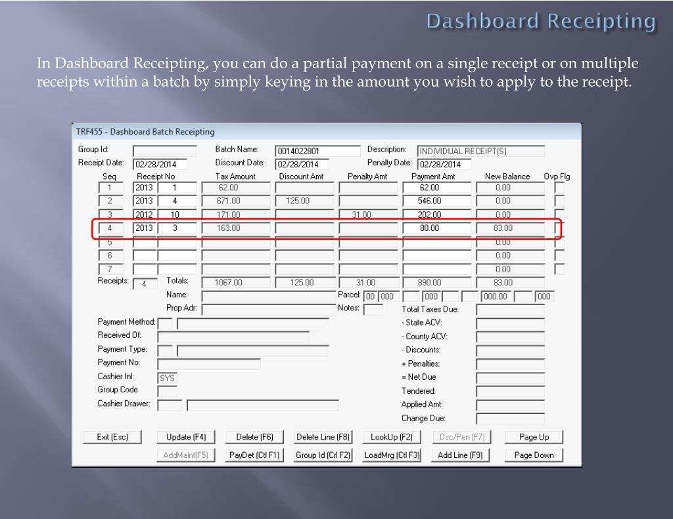Focus the Notes field

pos(373,310)
